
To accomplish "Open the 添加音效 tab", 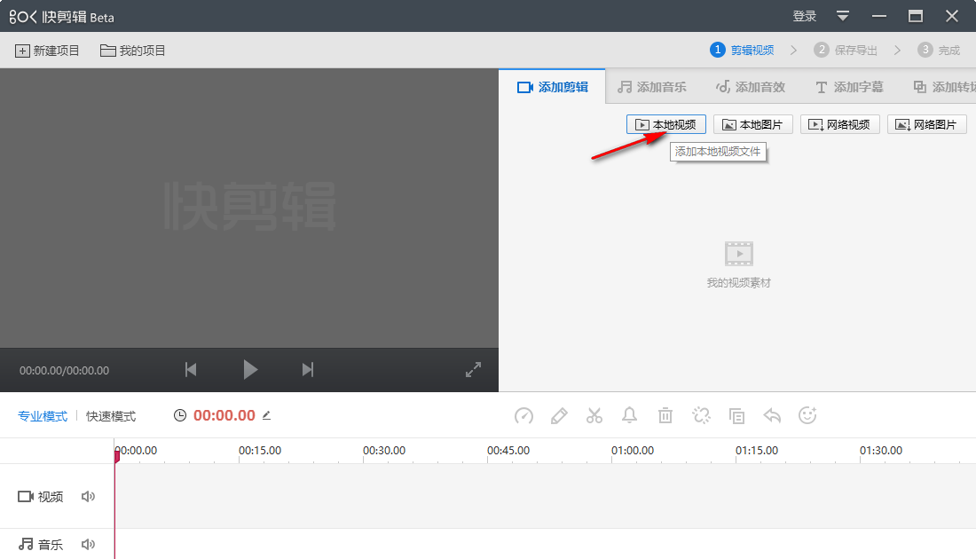I will (750, 87).
